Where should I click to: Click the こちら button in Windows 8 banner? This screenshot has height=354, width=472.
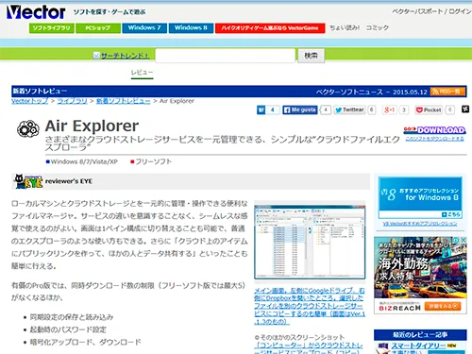point(451,214)
